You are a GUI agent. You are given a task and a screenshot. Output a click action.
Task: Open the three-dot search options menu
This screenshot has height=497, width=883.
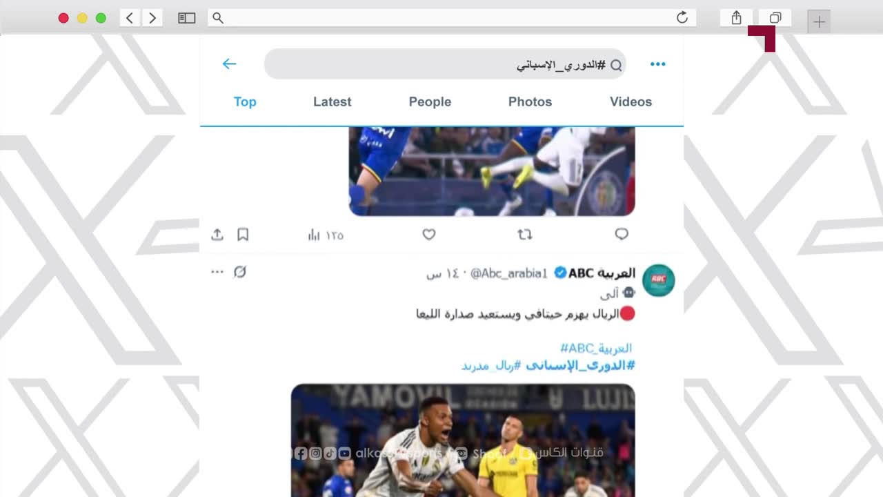pyautogui.click(x=657, y=64)
